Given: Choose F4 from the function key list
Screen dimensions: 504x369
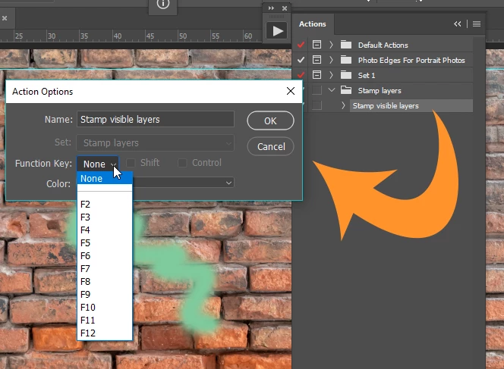Looking at the screenshot, I should [x=105, y=230].
